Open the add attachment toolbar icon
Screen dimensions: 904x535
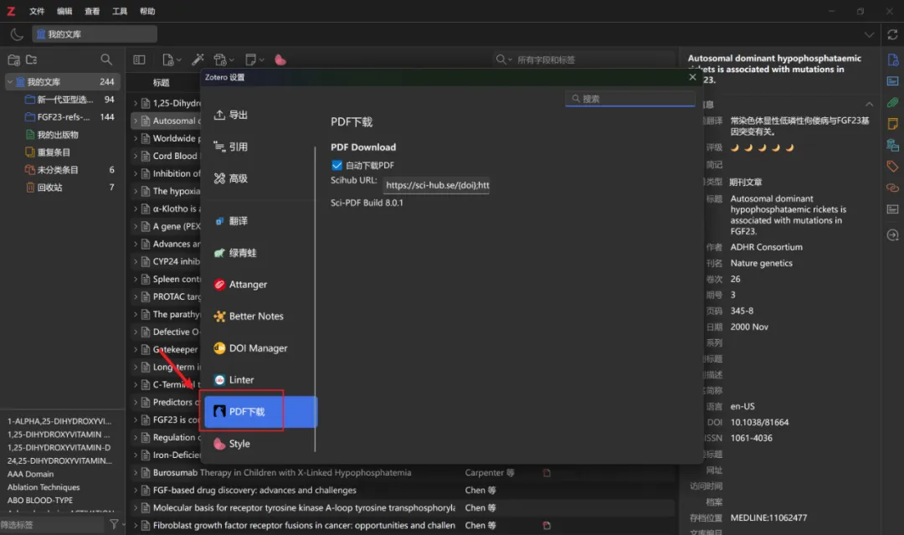point(223,59)
